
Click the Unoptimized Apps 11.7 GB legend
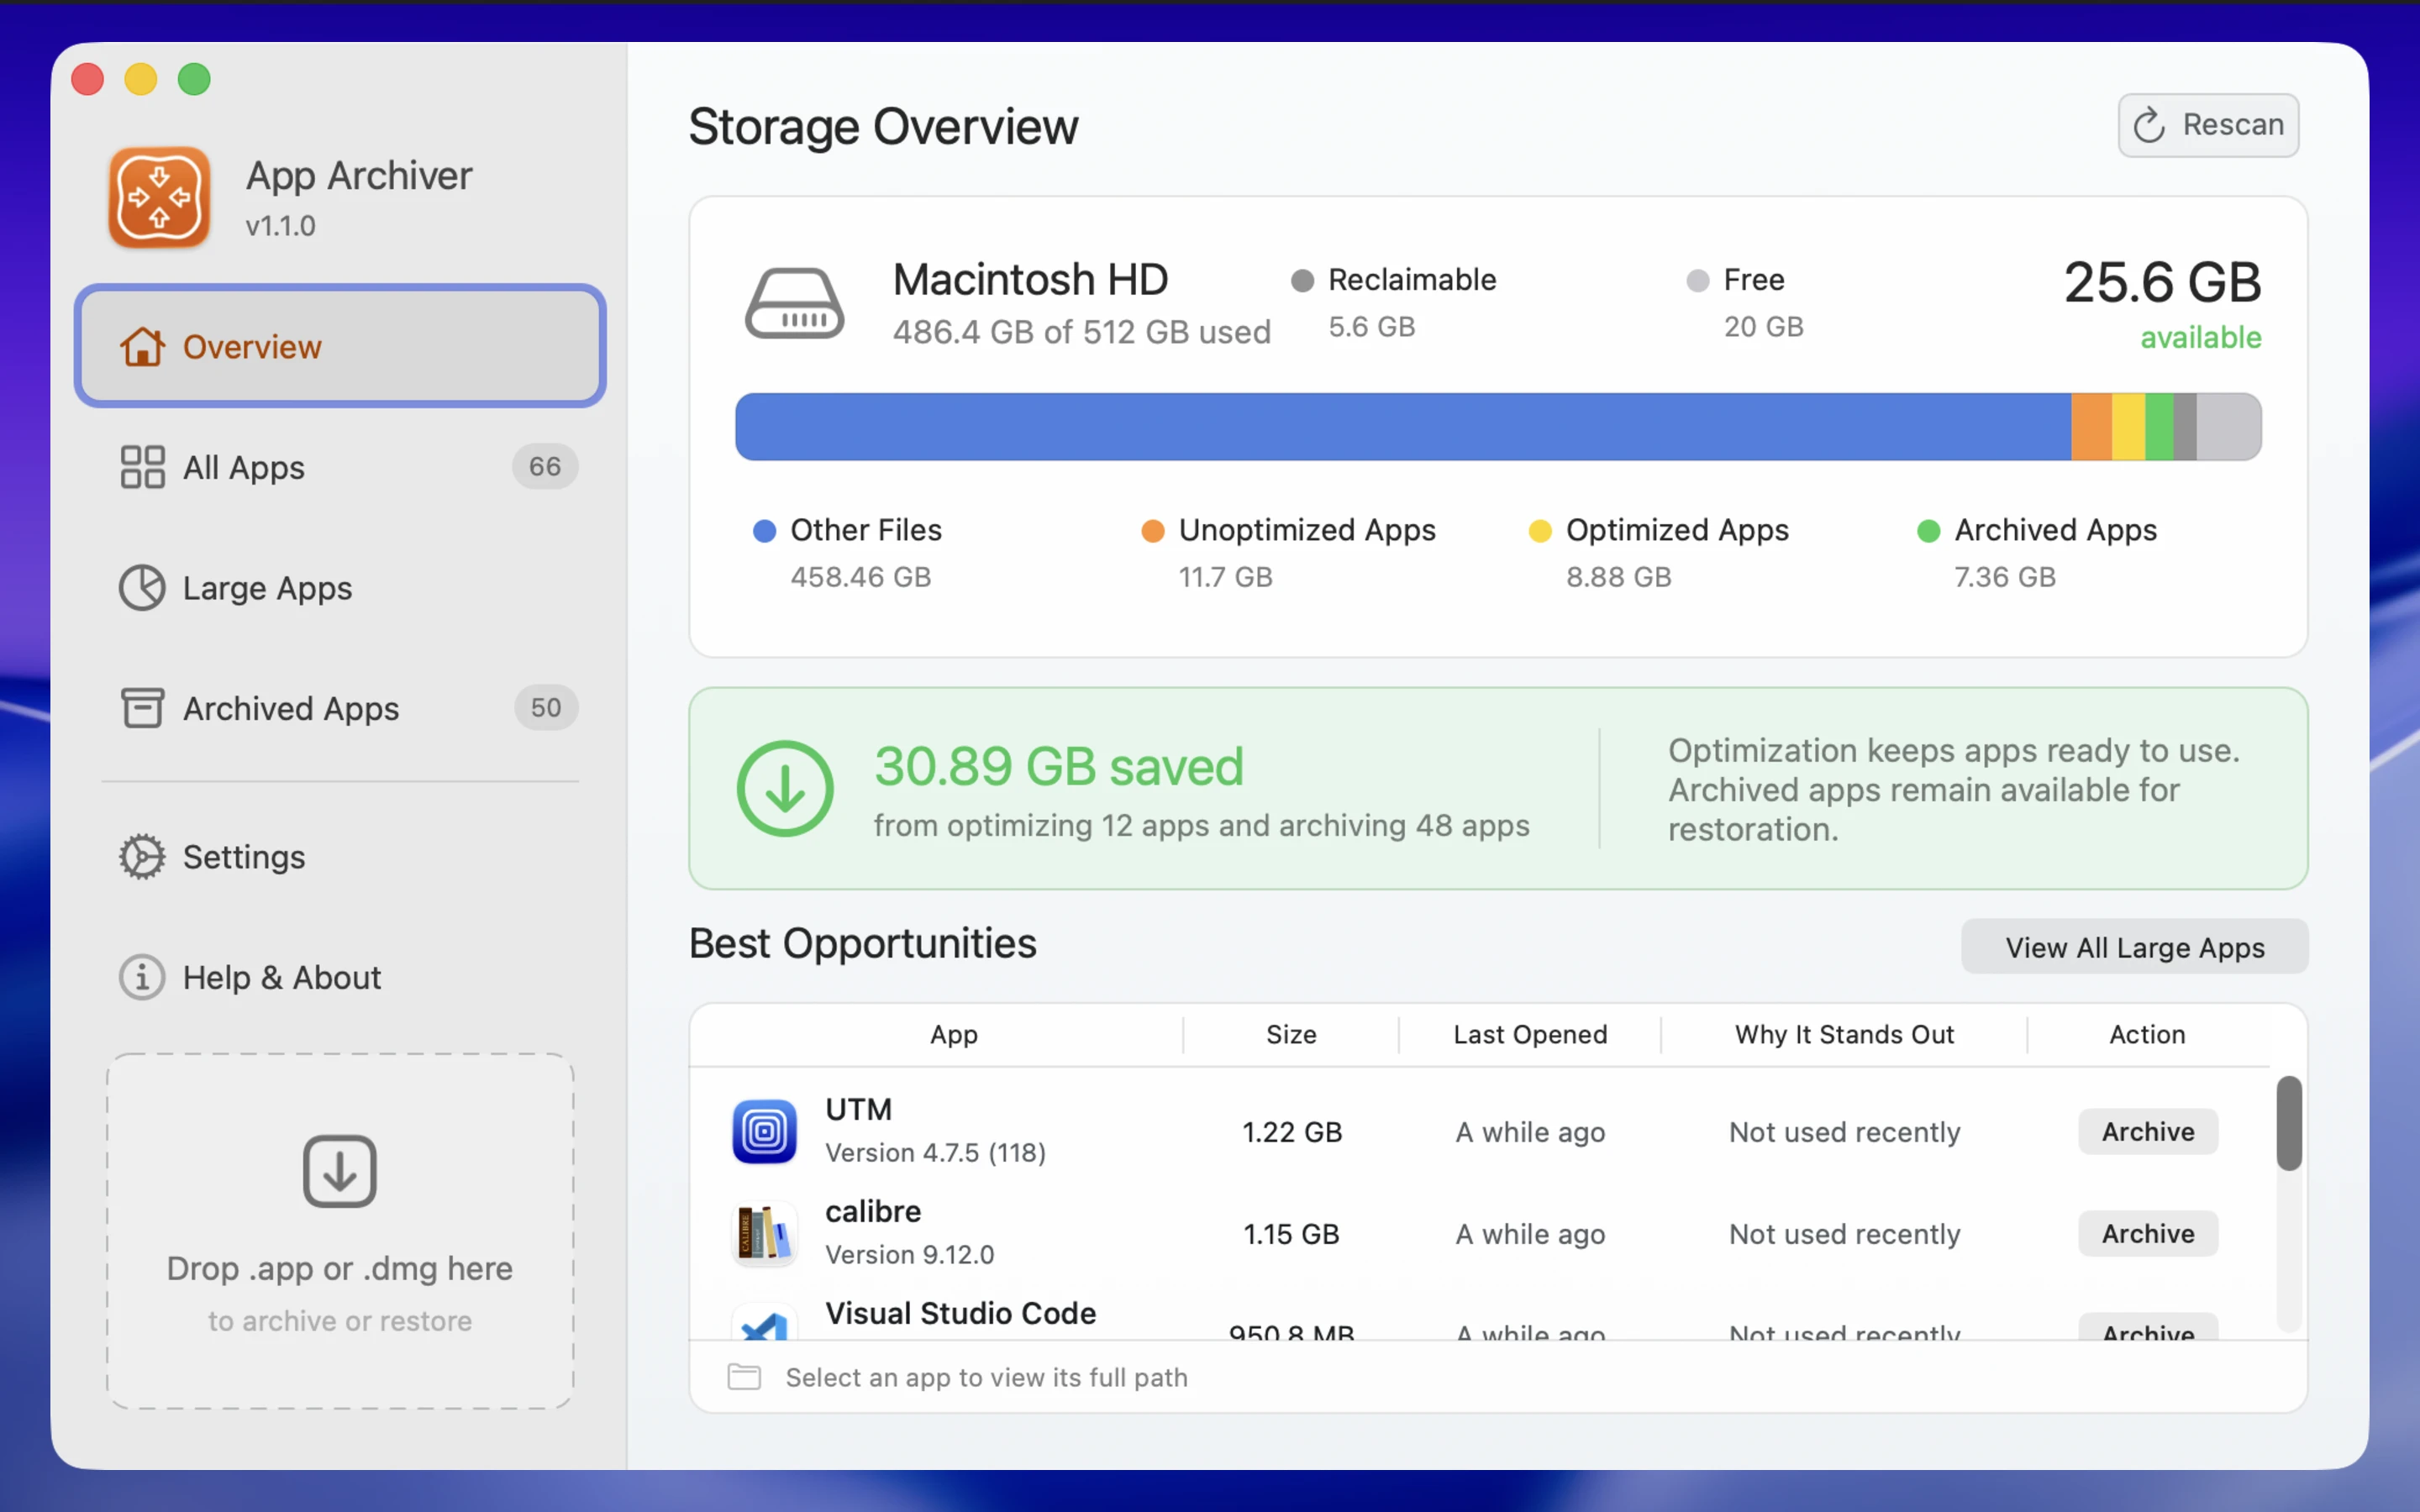click(x=1288, y=553)
